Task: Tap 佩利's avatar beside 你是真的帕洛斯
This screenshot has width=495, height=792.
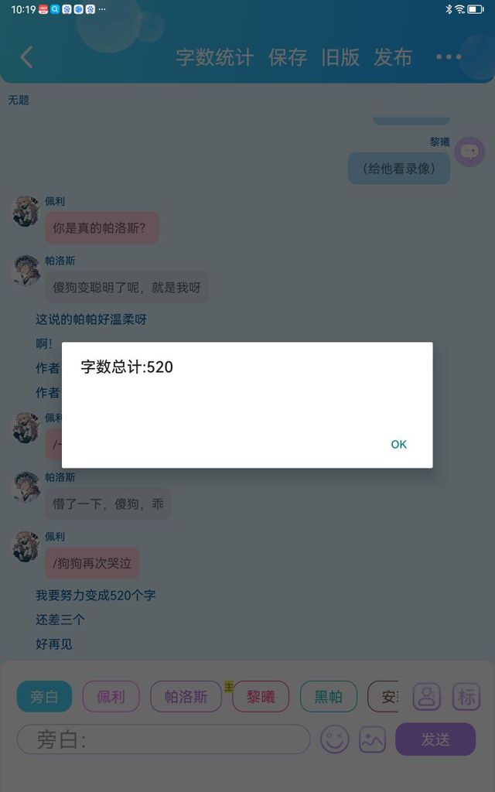Action: 26,211
